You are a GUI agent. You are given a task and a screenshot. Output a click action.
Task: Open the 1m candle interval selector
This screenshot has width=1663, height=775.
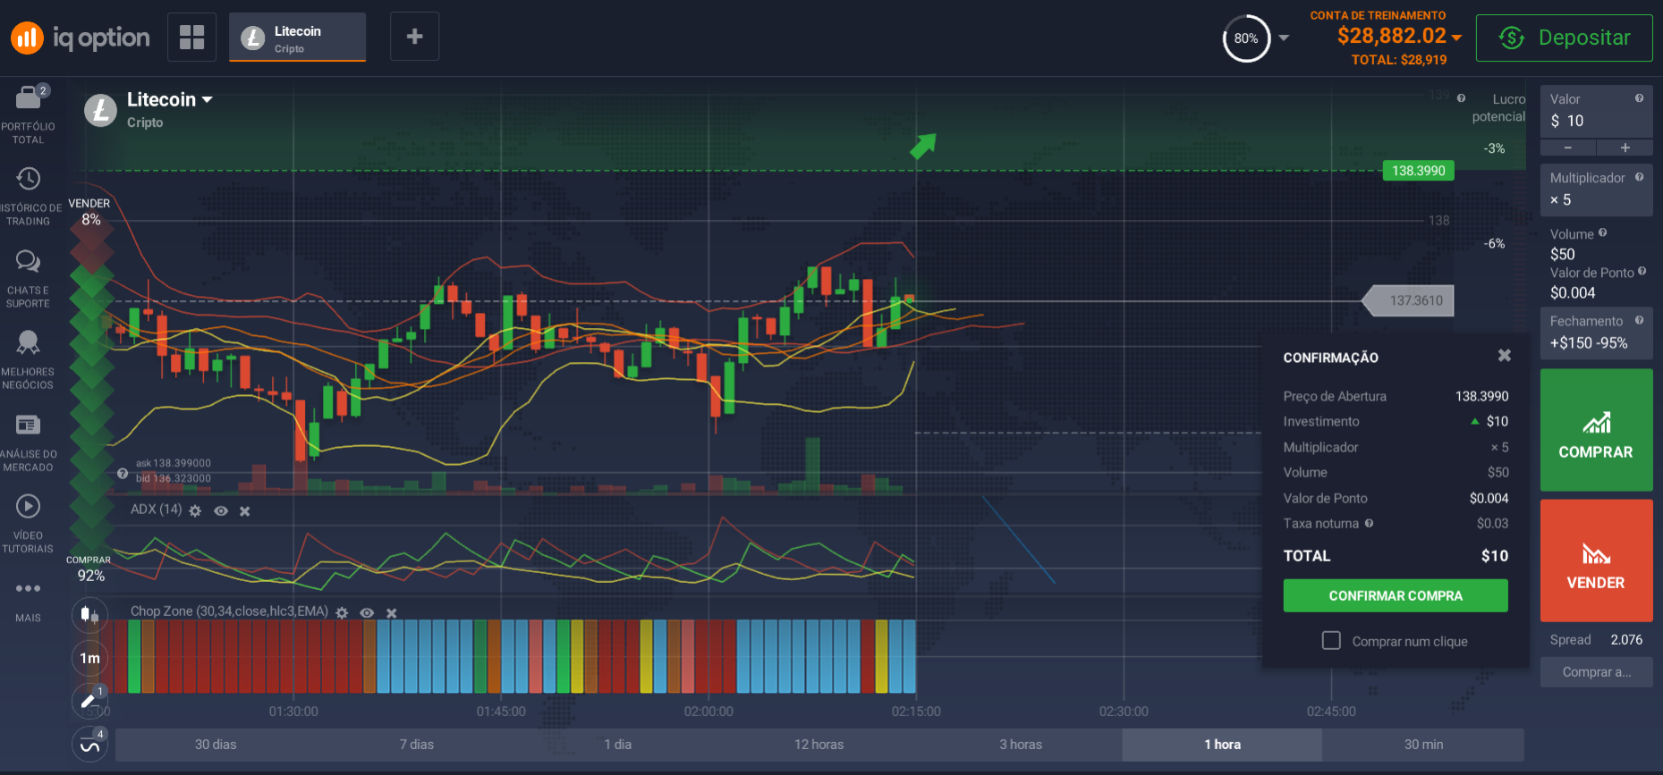[89, 658]
